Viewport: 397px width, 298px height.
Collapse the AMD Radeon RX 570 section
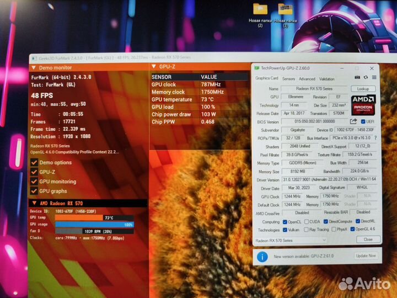coord(34,203)
